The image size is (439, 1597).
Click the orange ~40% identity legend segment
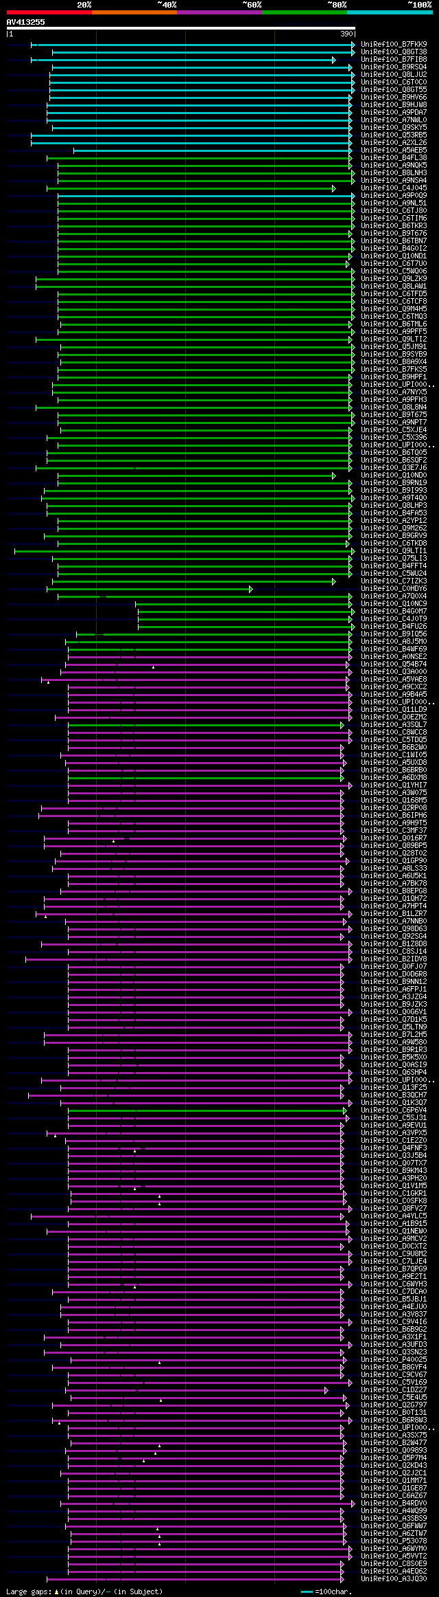[134, 12]
